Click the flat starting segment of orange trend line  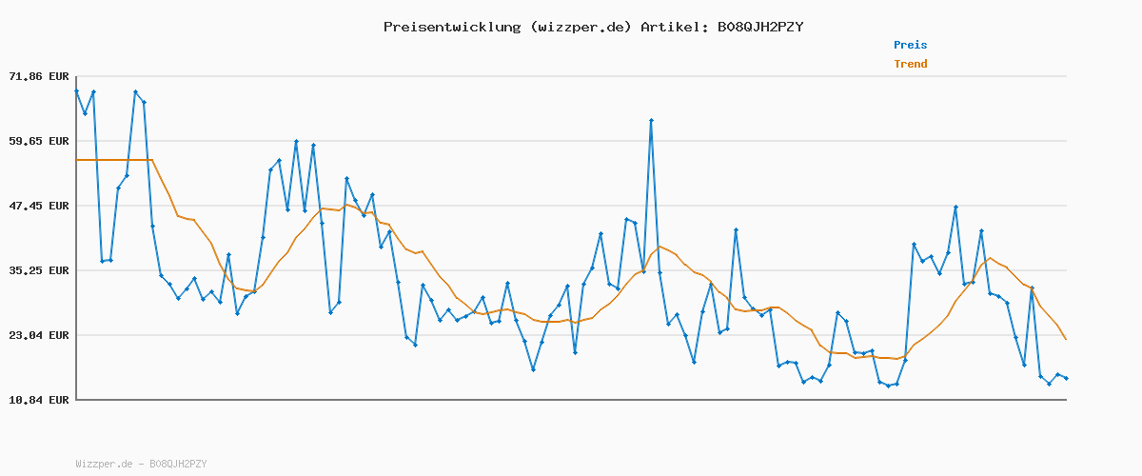coord(112,160)
